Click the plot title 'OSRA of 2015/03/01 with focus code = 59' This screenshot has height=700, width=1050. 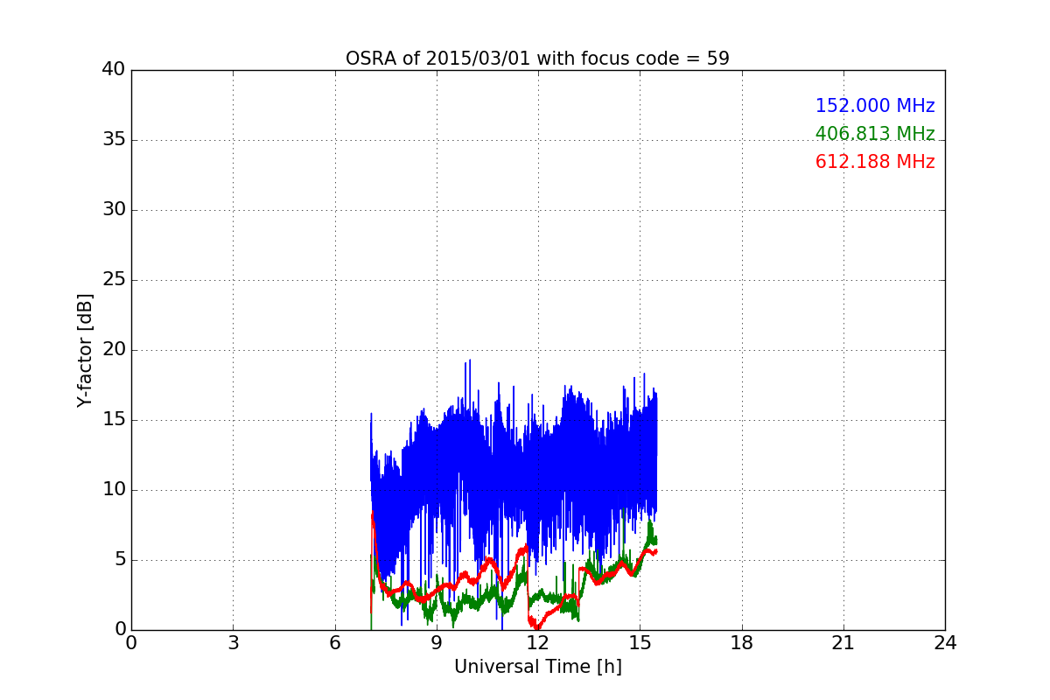pos(537,59)
